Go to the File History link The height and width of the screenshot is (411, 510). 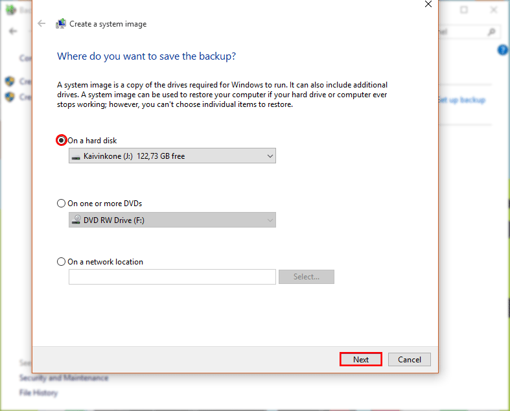[x=38, y=393]
